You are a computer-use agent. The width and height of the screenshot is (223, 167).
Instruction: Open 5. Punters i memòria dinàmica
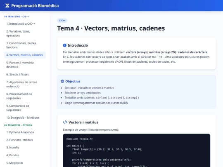point(25,65)
